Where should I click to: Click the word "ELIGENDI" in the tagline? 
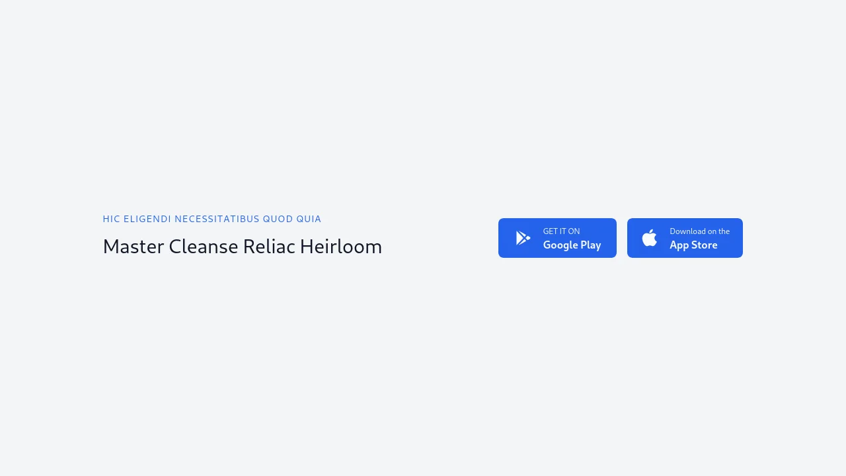coord(147,219)
